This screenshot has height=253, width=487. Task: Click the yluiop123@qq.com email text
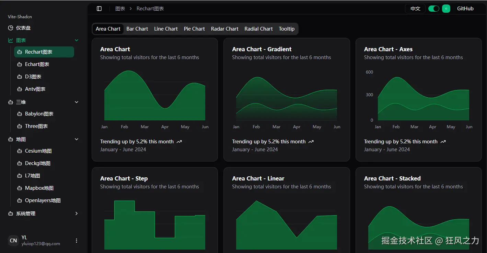(41, 244)
